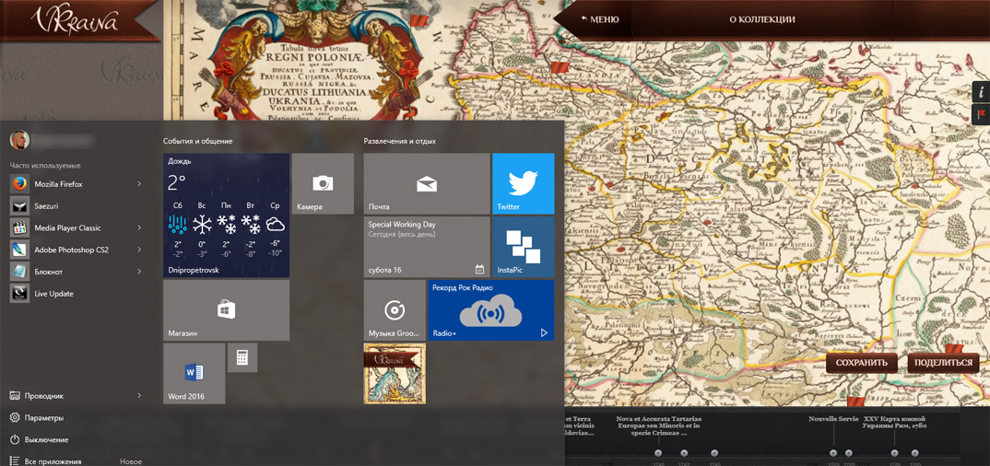The width and height of the screenshot is (990, 466).
Task: Open the Магазин store tile
Action: pos(226,311)
